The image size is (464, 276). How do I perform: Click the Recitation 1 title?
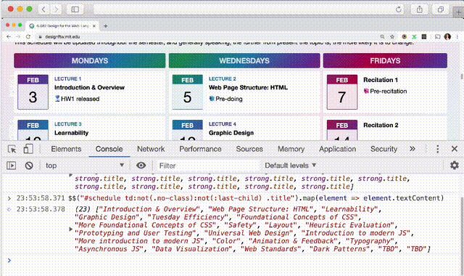point(381,80)
